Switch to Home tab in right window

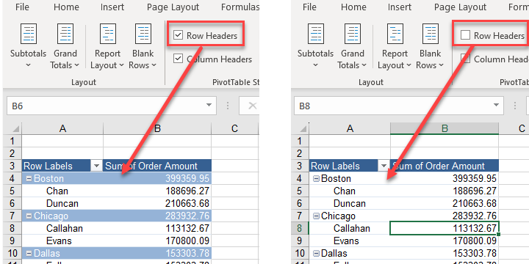point(353,7)
